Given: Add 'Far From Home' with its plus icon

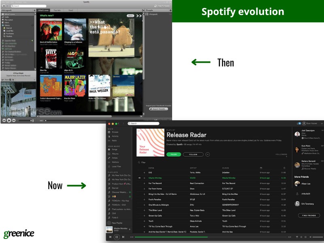Looking at the screenshot, I should [144, 189].
